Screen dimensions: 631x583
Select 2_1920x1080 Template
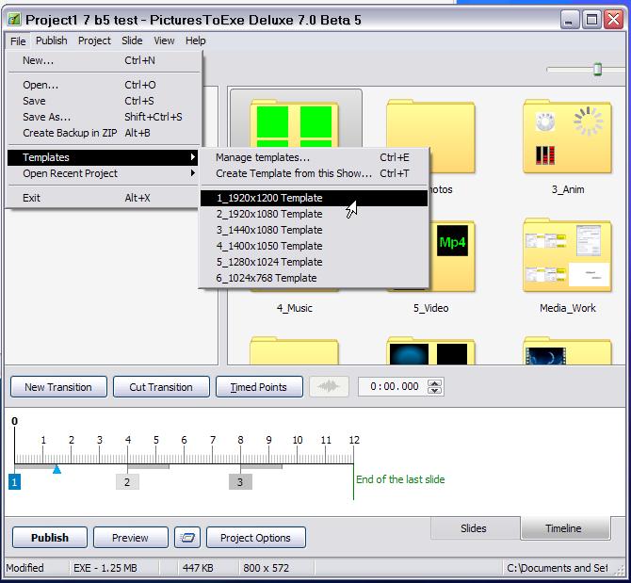(x=314, y=214)
